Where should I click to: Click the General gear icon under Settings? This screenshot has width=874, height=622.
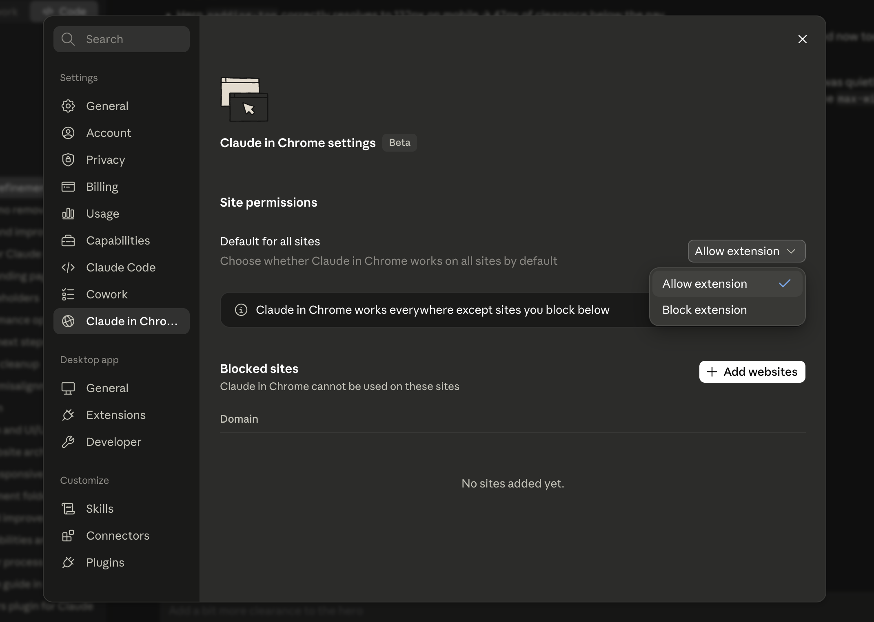(x=68, y=106)
